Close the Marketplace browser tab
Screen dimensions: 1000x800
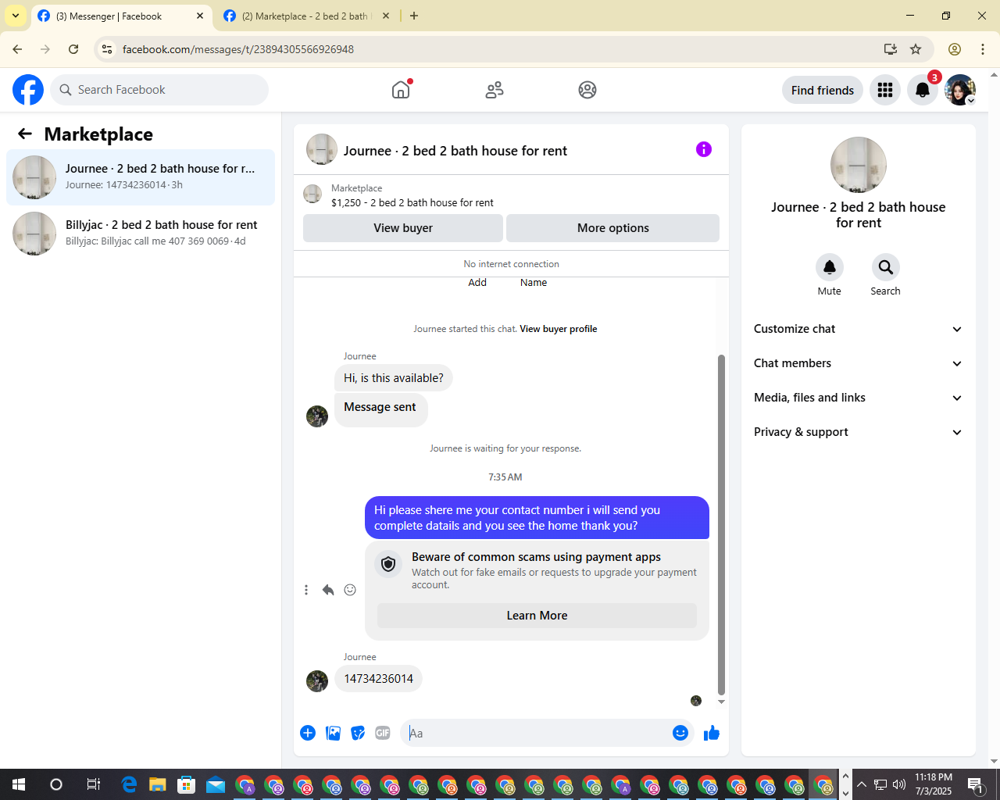(385, 16)
